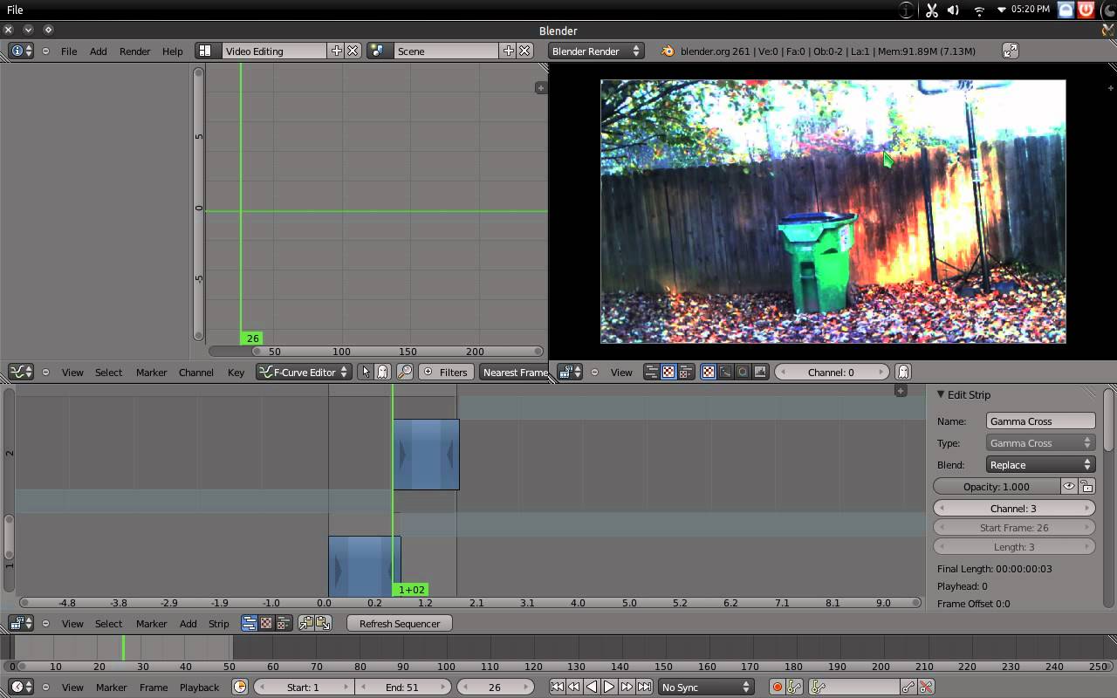Click the End: 51 frame field
Image resolution: width=1117 pixels, height=698 pixels.
tap(402, 687)
